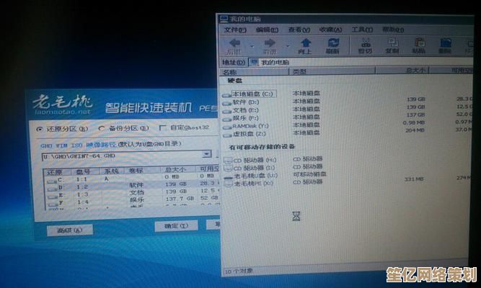Select the 老毛桃U盘 (U:) removable disk icon

pyautogui.click(x=229, y=177)
